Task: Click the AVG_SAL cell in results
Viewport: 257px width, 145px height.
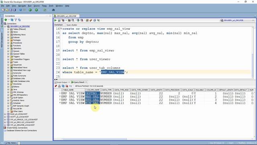Action: point(92,99)
